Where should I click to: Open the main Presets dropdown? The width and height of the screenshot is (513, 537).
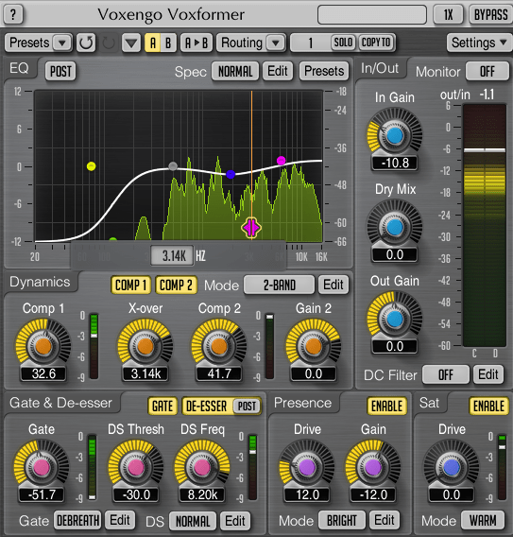point(39,43)
